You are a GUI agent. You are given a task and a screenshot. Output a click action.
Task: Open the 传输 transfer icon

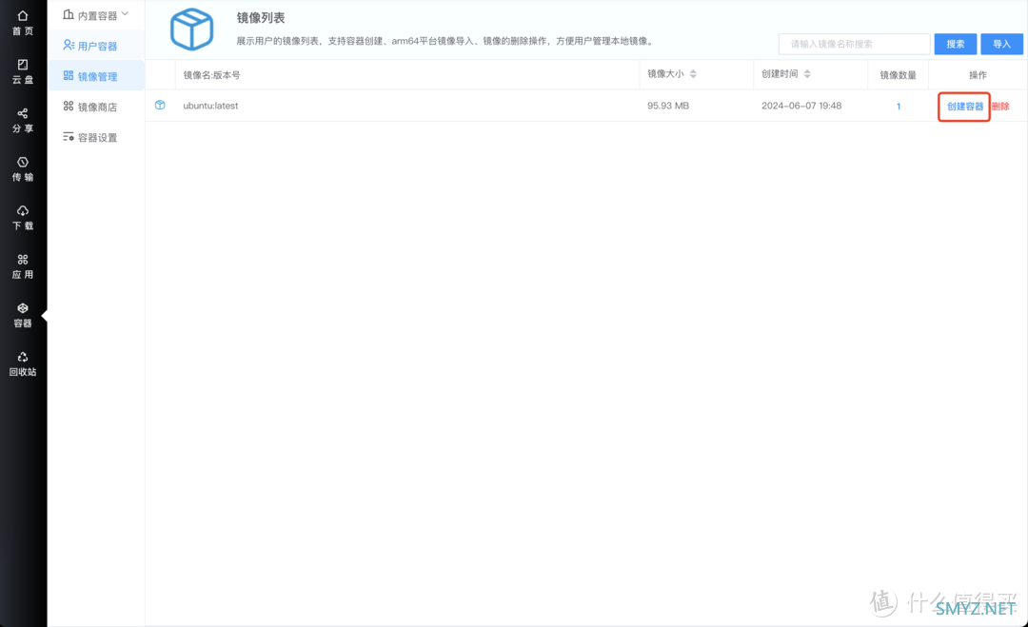23,163
